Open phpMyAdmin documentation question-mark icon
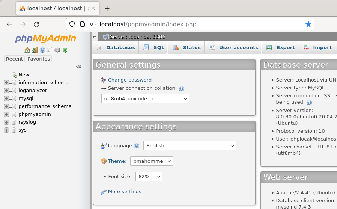 tap(42, 50)
